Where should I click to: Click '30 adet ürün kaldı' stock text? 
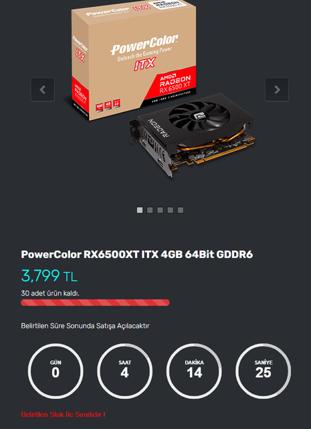pyautogui.click(x=50, y=294)
